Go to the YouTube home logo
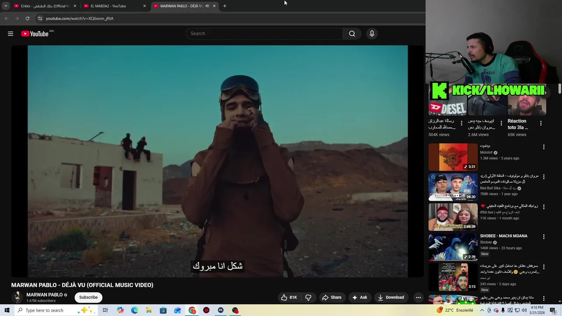Screen dimensions: 562x316 (35, 34)
